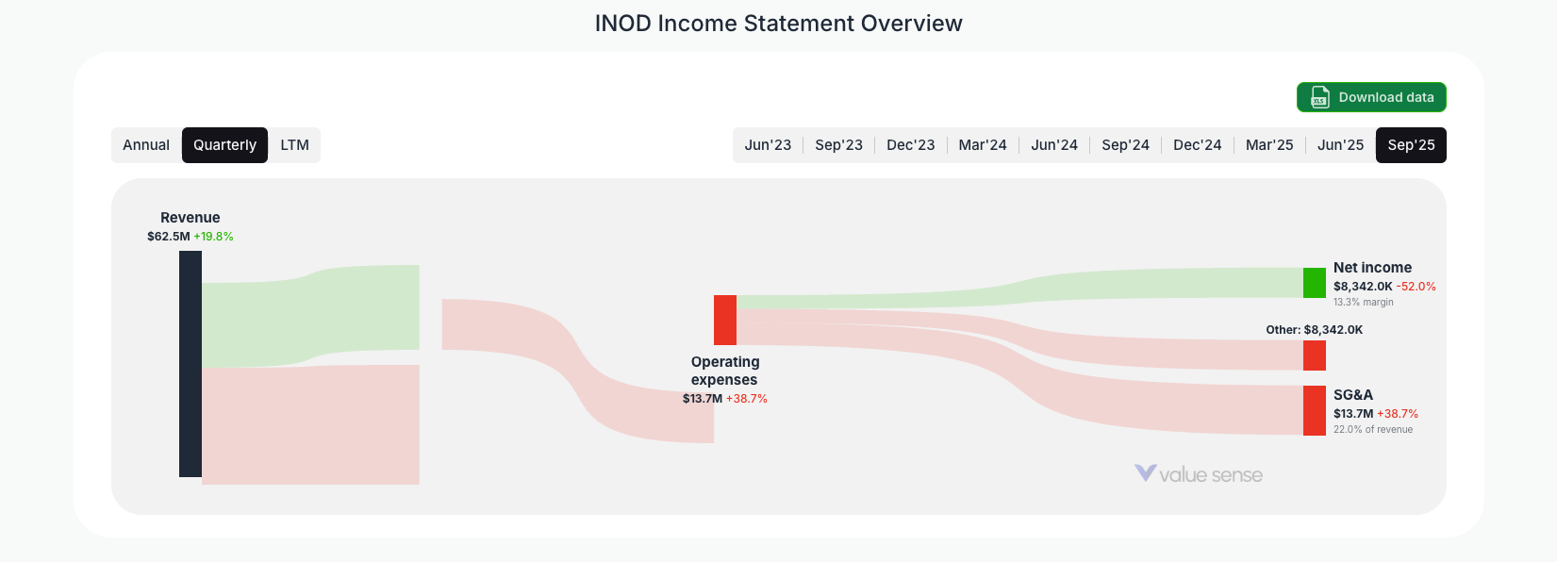Switch to the Sep'25 quarter
The height and width of the screenshot is (562, 1557).
point(1411,144)
